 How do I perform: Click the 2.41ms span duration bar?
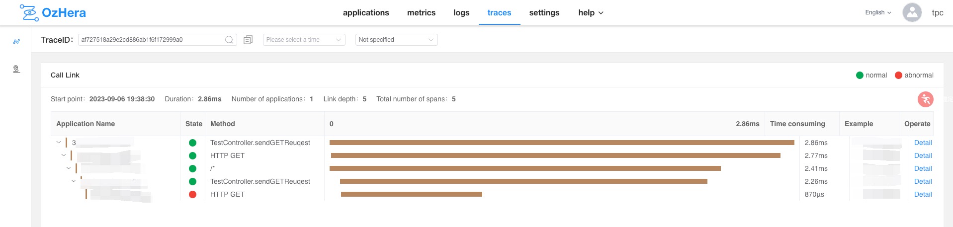point(525,169)
